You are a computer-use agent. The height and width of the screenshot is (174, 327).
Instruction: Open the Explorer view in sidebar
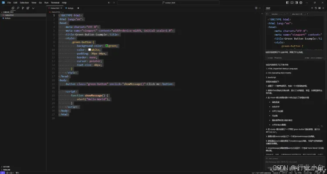click(13, 8)
